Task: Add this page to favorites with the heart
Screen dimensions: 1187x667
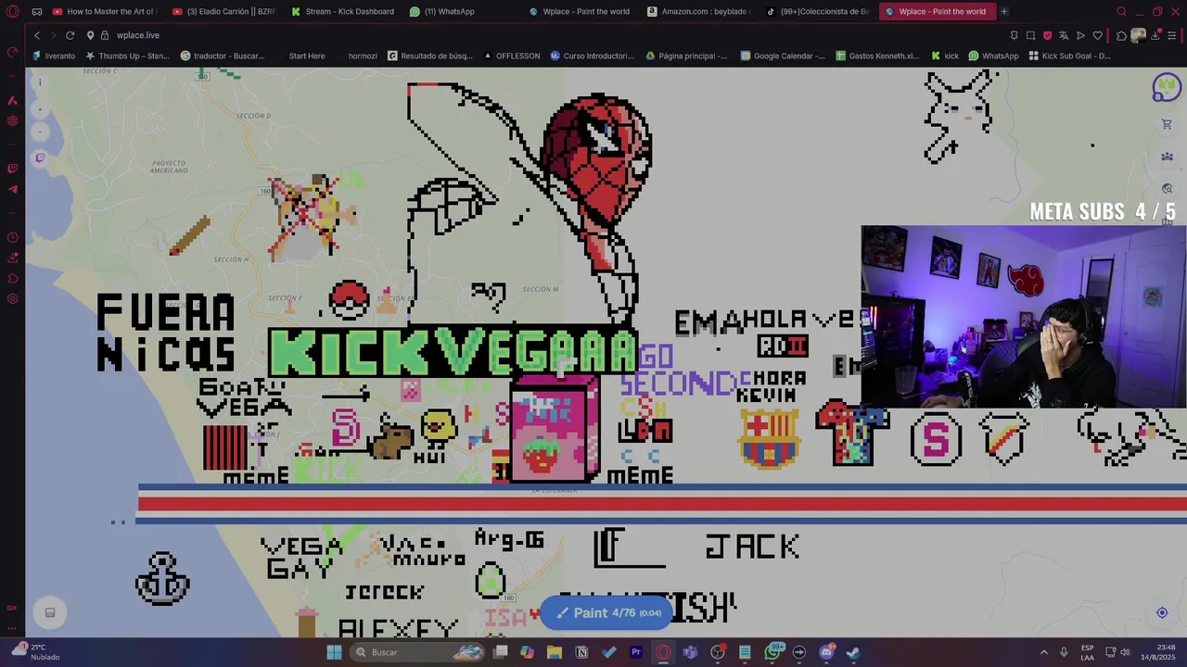Action: [1097, 35]
